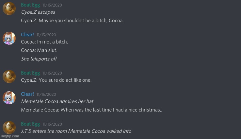Open the Boat Egg username above 'J.T 5 enters the room'
Screen dimensions: 241x139
tap(30, 124)
